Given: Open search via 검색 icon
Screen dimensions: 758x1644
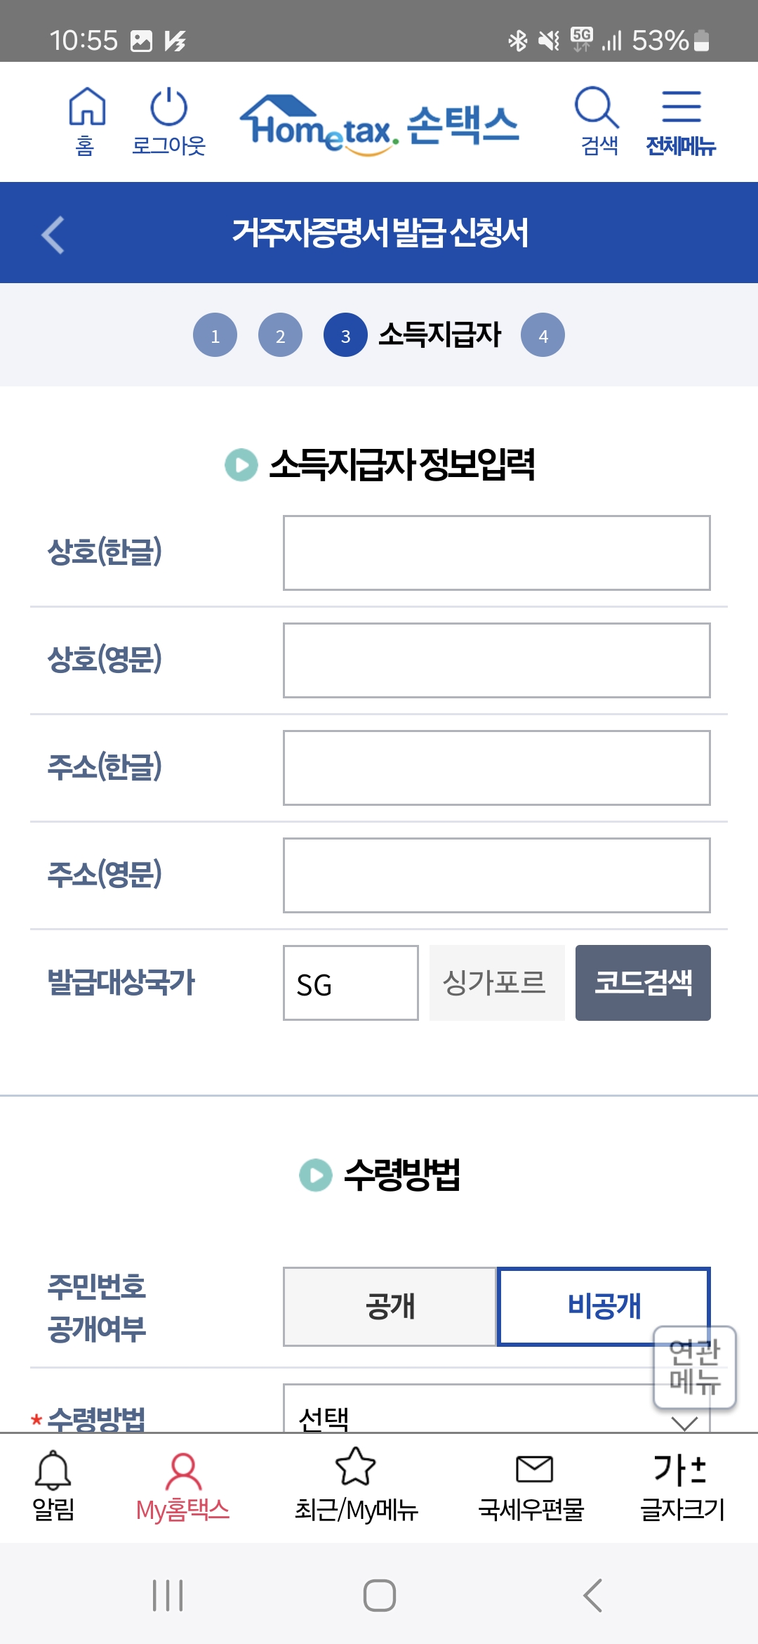Looking at the screenshot, I should (596, 119).
